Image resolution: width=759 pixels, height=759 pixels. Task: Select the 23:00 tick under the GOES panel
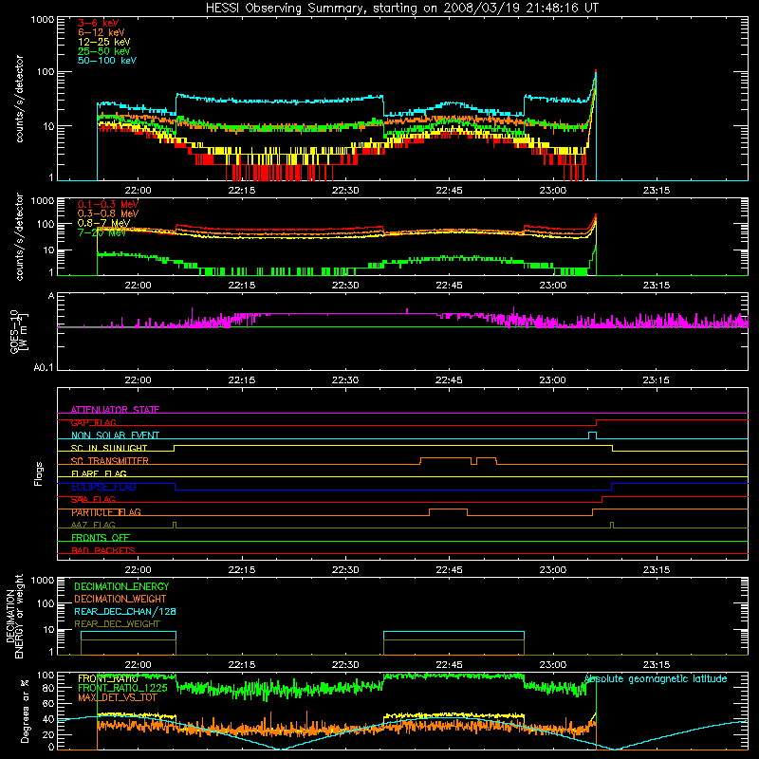[x=552, y=380]
